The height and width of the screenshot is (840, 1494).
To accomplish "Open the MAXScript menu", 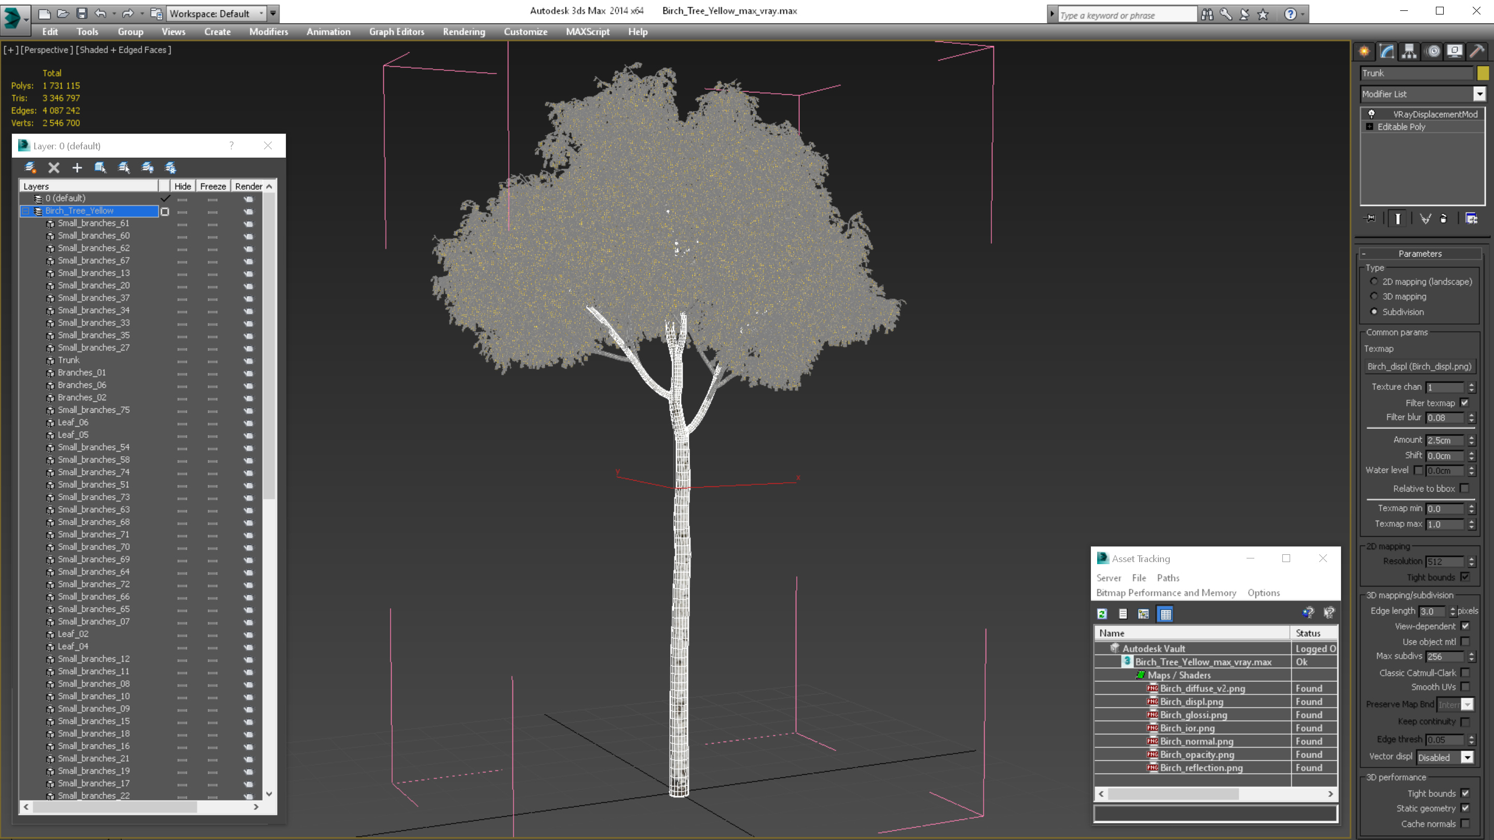I will tap(588, 32).
